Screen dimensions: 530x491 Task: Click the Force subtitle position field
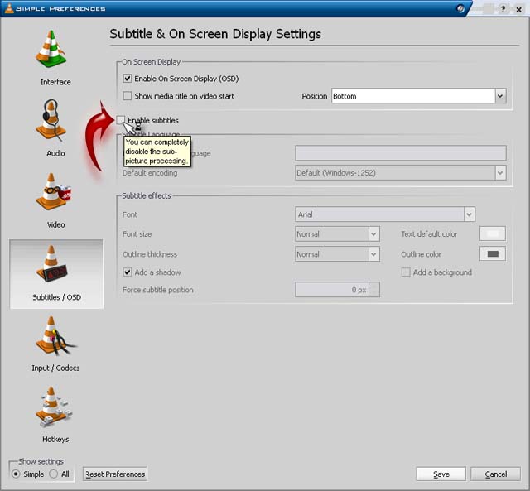(332, 290)
